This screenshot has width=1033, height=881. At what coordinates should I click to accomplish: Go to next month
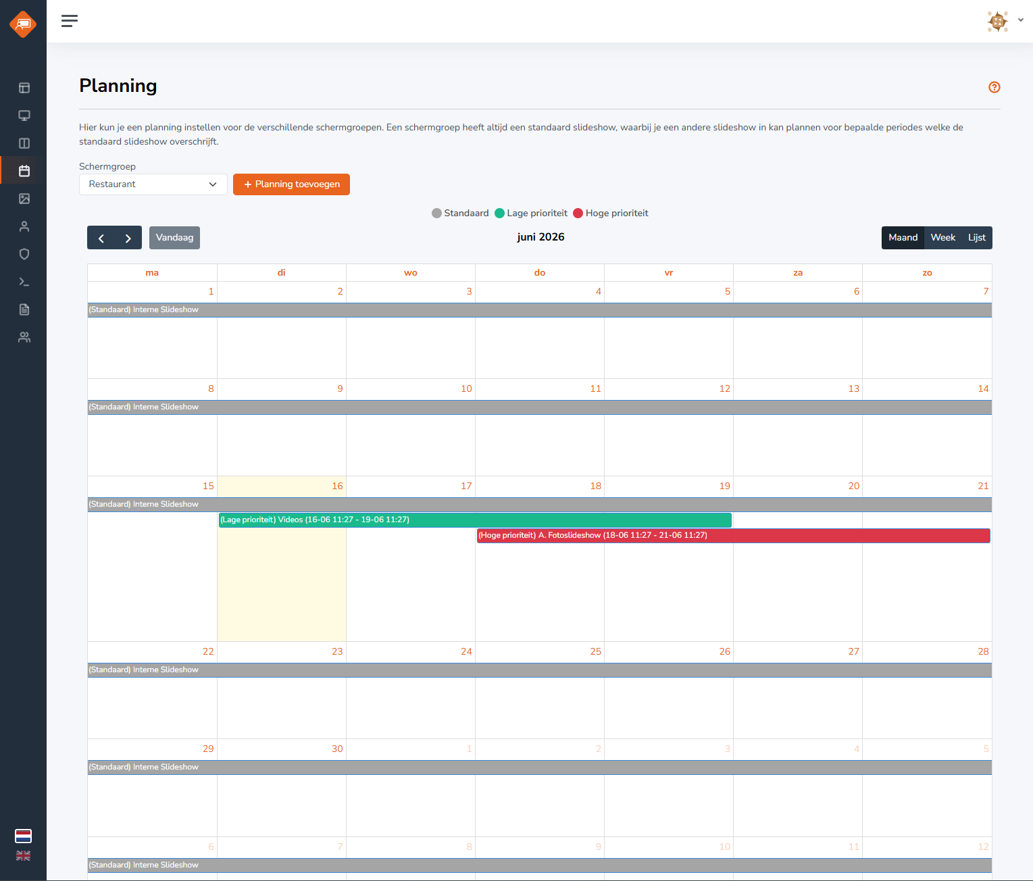tap(128, 238)
